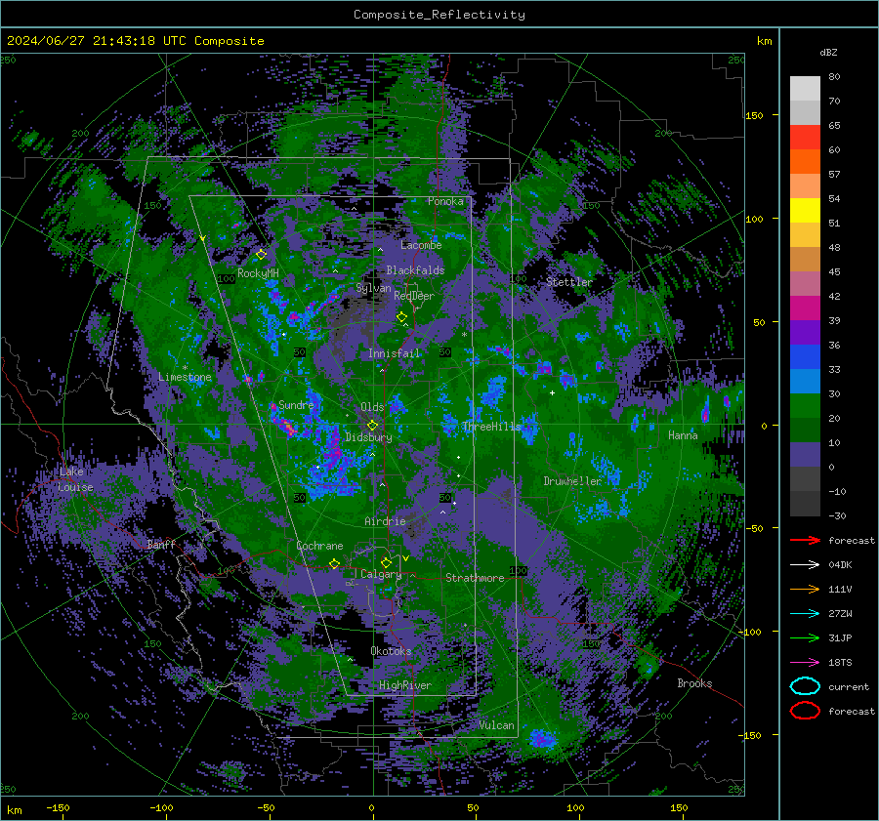Choose the magenta 18TS arrow legend icon
879x821 pixels.
[805, 662]
